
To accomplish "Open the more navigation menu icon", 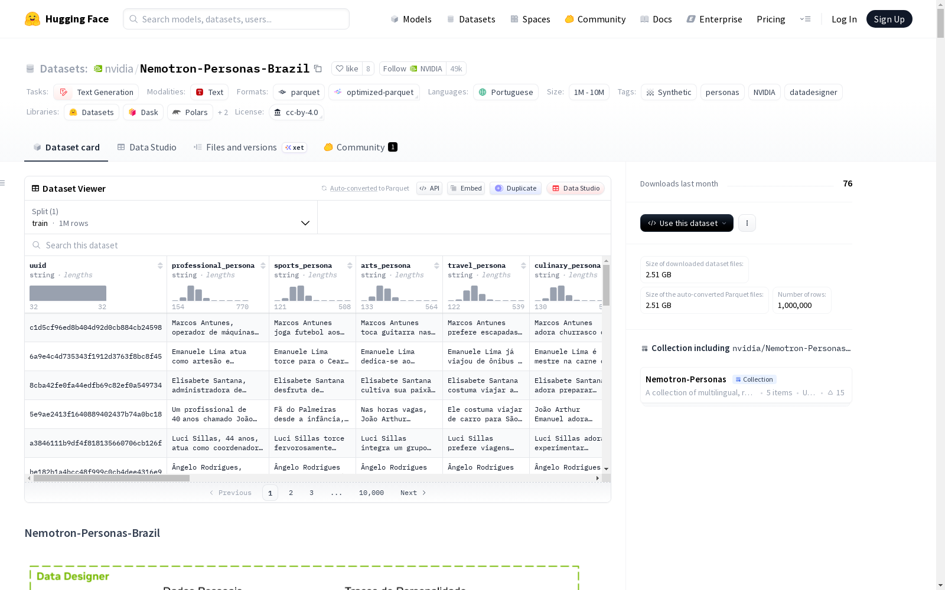I will [x=805, y=19].
